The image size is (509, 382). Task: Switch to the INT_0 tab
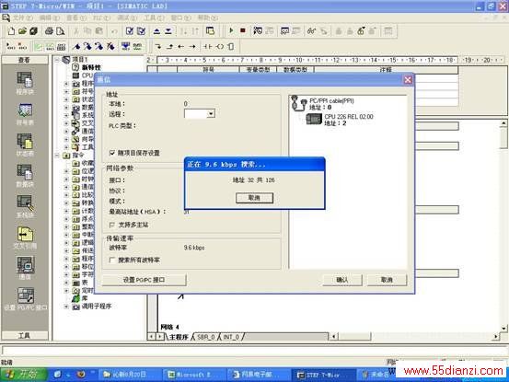point(231,337)
